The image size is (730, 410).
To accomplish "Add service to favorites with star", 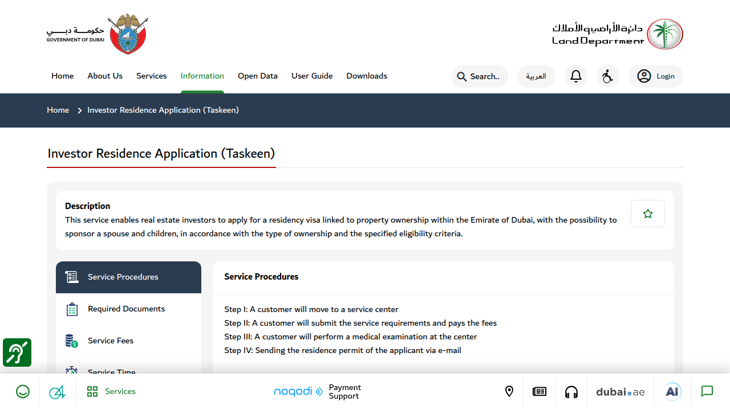I will click(648, 214).
